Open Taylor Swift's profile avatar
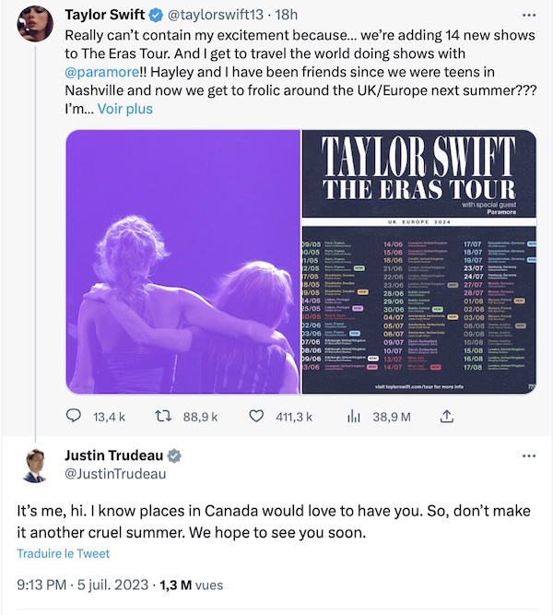Viewport: 553px width, 615px height. point(35,23)
